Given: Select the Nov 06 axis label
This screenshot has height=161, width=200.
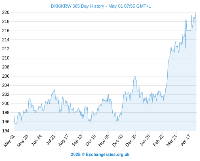Looking at the screenshot, I should tap(104, 140).
